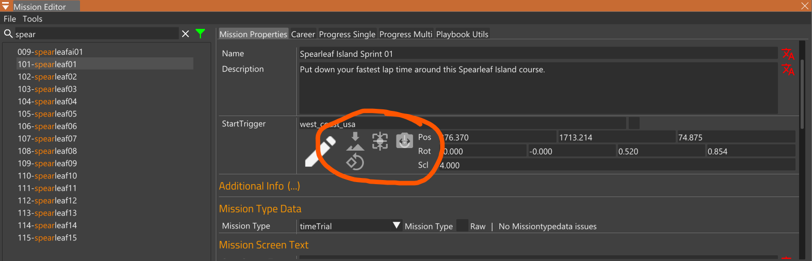812x261 pixels.
Task: Click the move-to-camera icon
Action: [x=404, y=140]
